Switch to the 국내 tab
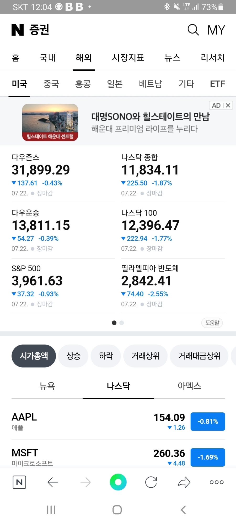The height and width of the screenshot is (524, 236). coord(47,58)
